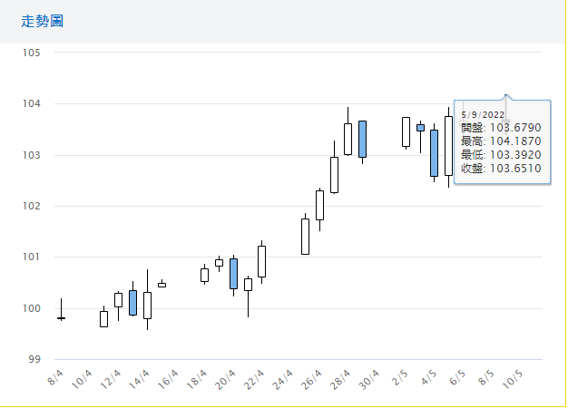
Task: Click the white candlestick at 22/4
Action: [261, 261]
